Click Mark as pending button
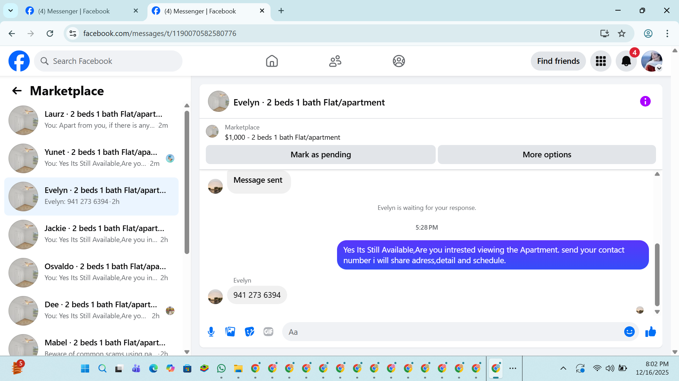Viewport: 679px width, 381px height. click(320, 155)
